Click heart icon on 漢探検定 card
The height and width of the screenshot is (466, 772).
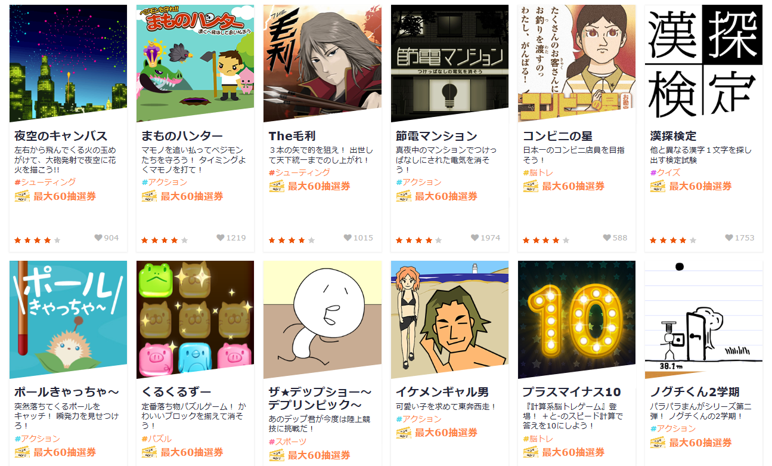click(x=729, y=237)
